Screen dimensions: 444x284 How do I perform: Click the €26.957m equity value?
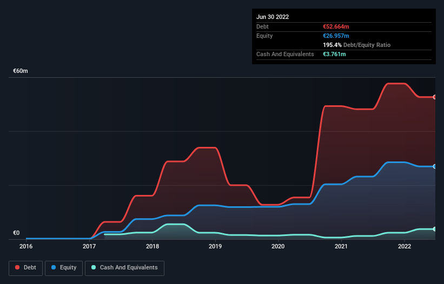[336, 36]
